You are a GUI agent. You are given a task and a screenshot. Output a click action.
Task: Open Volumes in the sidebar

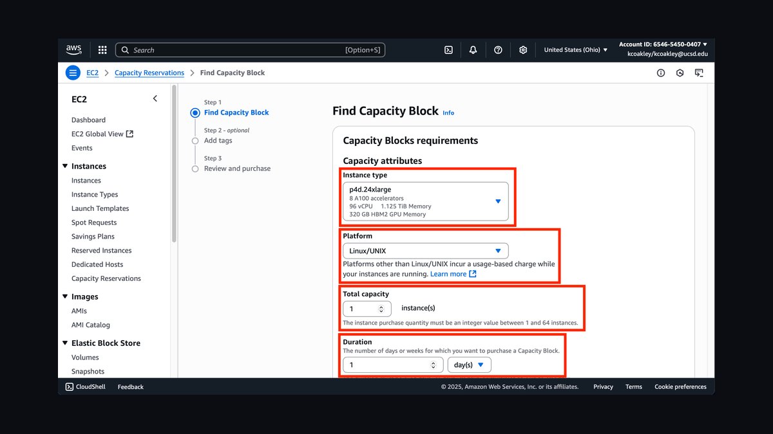point(85,357)
